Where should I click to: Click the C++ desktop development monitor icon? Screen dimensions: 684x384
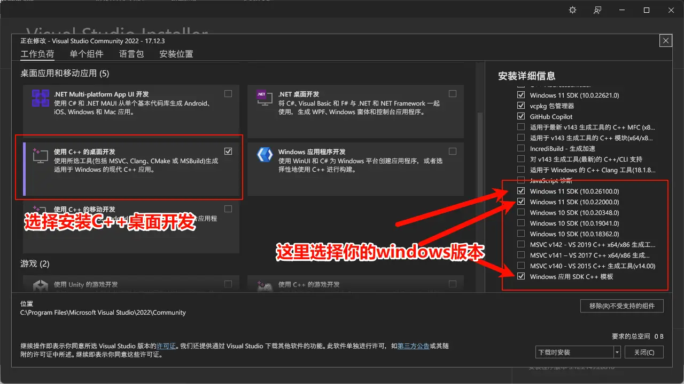[41, 156]
